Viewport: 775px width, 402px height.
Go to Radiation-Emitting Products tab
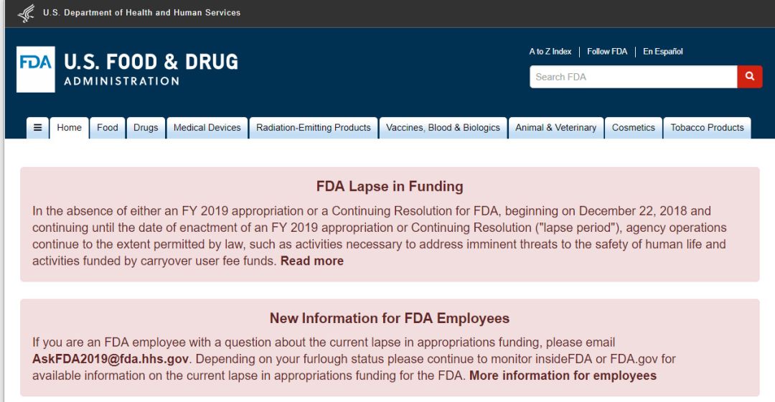click(314, 128)
